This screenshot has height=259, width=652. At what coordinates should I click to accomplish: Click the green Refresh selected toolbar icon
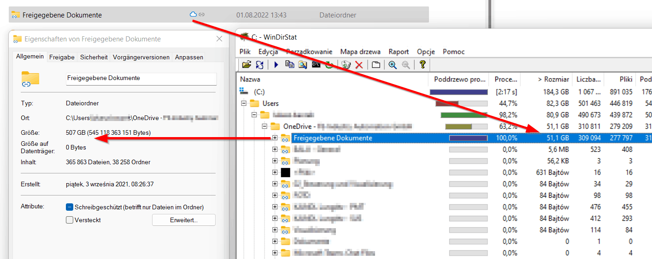tap(329, 65)
